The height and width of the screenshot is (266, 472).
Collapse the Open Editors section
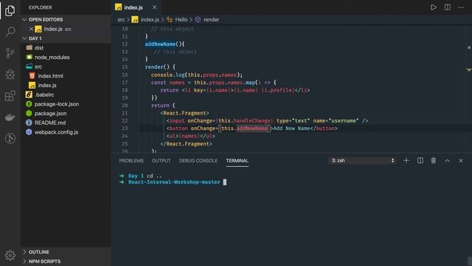coord(46,19)
